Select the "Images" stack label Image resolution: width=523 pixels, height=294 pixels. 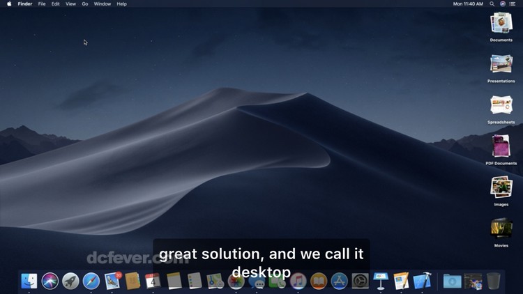[501, 204]
